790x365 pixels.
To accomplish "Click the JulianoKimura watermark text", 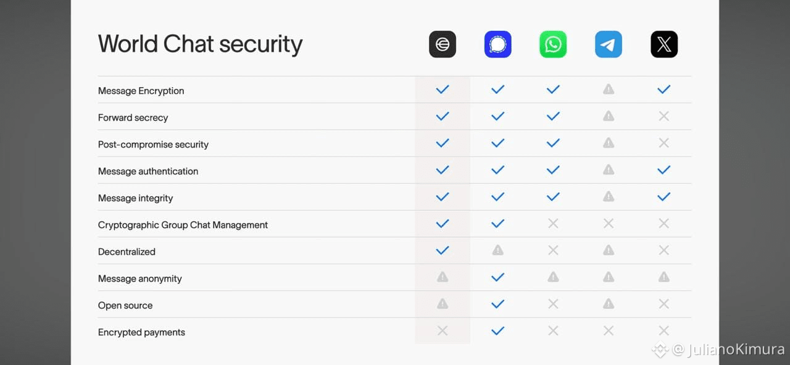I will (728, 350).
